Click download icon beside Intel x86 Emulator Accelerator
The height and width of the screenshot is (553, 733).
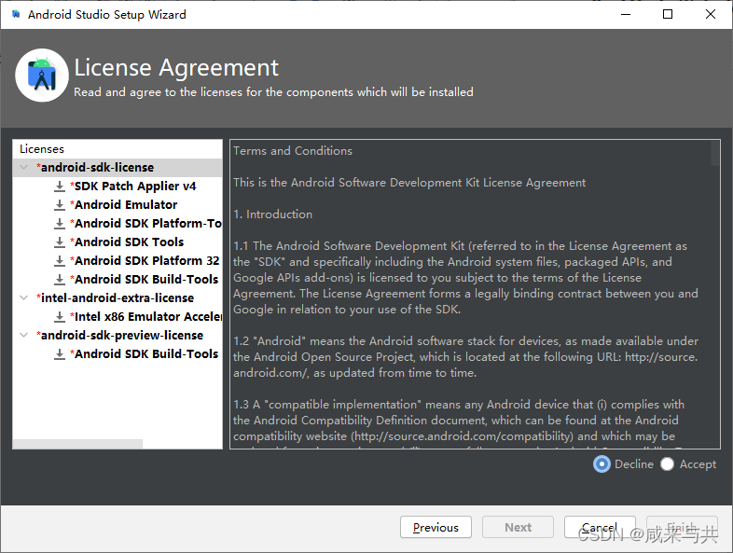60,317
